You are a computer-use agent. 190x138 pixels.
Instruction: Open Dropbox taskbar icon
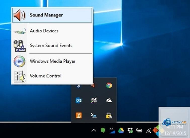[130, 130]
